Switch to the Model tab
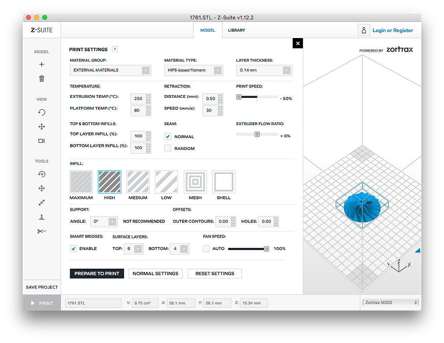This screenshot has width=444, height=343. 208,30
